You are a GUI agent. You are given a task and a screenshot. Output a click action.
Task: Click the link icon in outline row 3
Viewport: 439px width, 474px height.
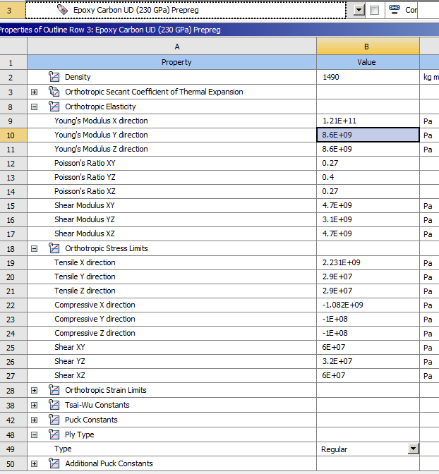[395, 10]
